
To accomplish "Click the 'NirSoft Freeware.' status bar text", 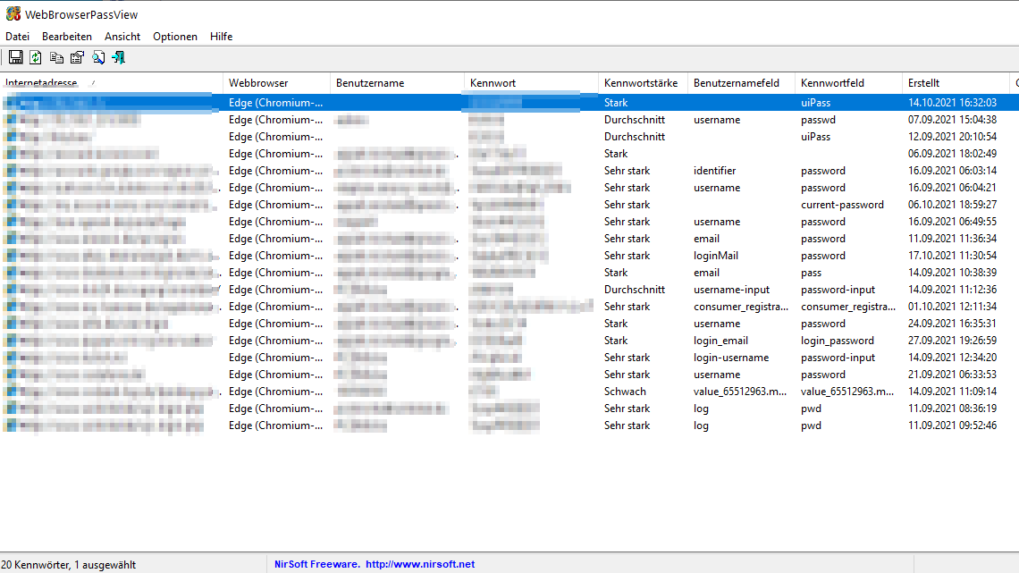I will click(317, 564).
